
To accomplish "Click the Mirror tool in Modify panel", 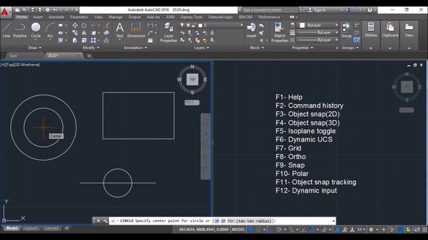I will pos(84,33).
